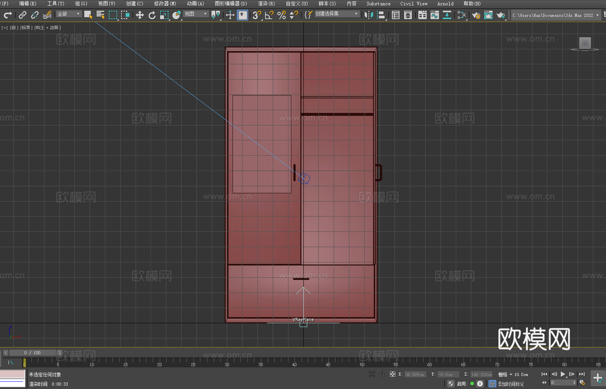Click the Select and Manipulate crosshair icon

point(230,15)
